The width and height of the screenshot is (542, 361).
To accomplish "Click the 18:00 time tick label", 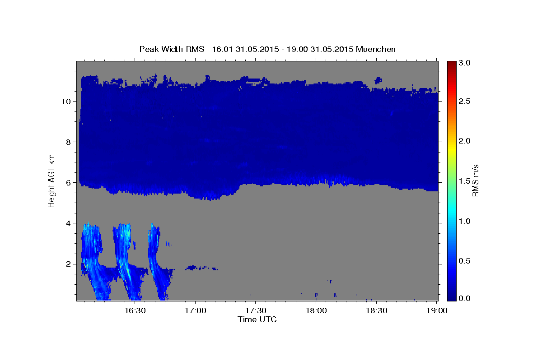I will click(316, 310).
